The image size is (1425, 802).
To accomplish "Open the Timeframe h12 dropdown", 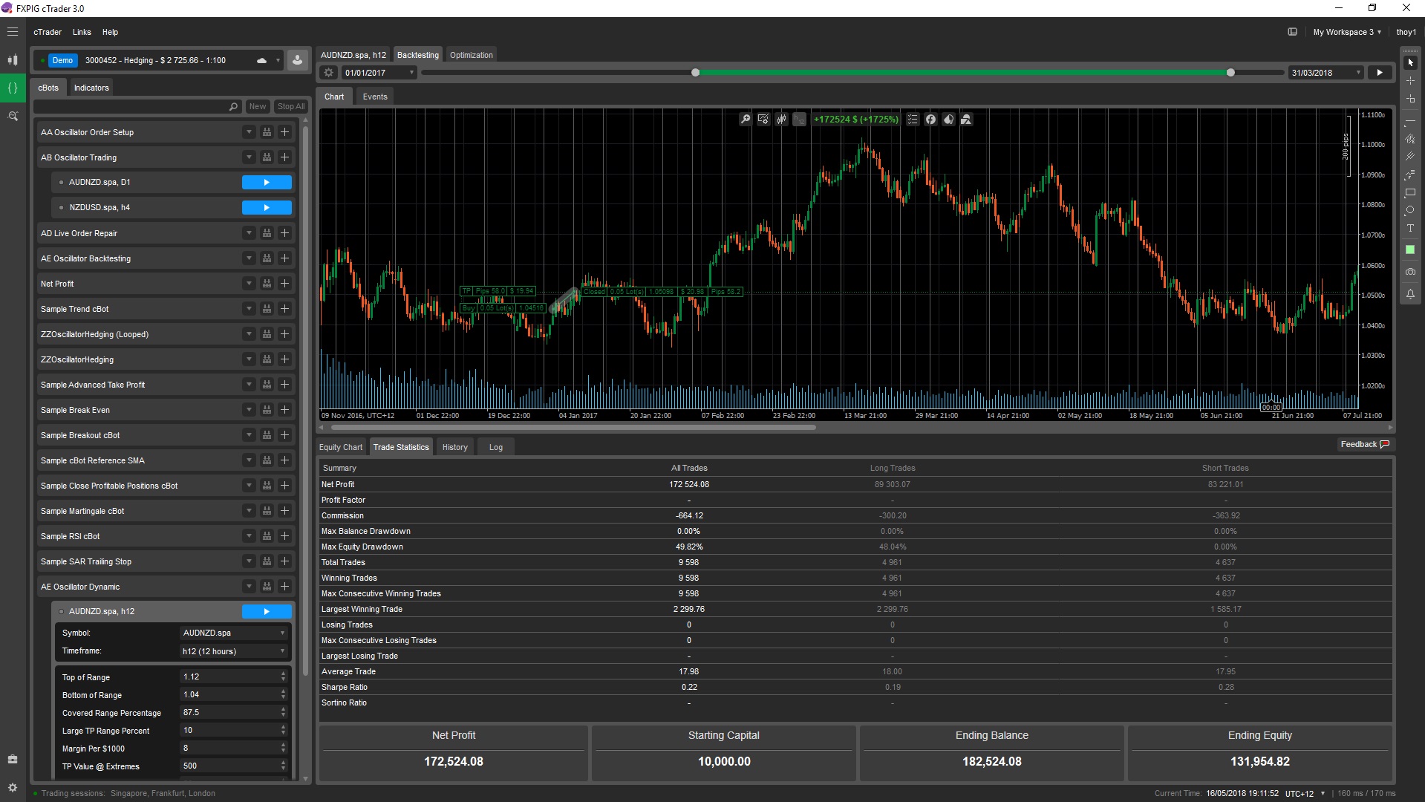I will (x=234, y=651).
